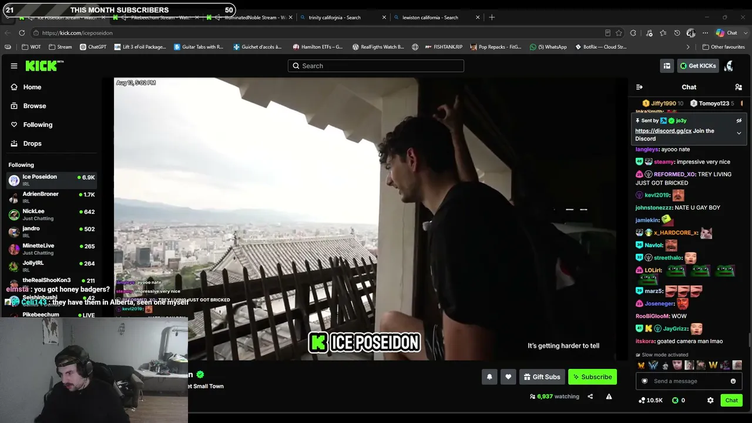This screenshot has height=423, width=752.
Task: Open chat settings gear
Action: tap(710, 401)
